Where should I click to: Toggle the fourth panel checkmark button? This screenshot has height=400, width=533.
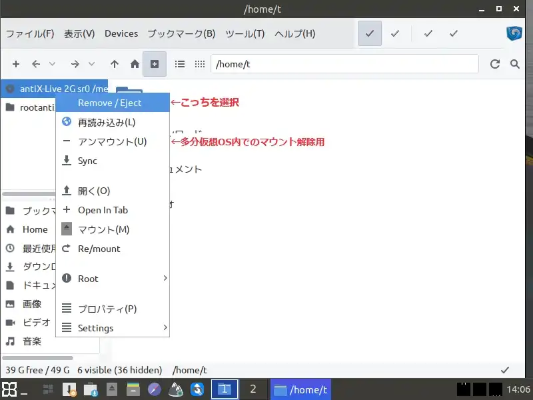click(454, 33)
